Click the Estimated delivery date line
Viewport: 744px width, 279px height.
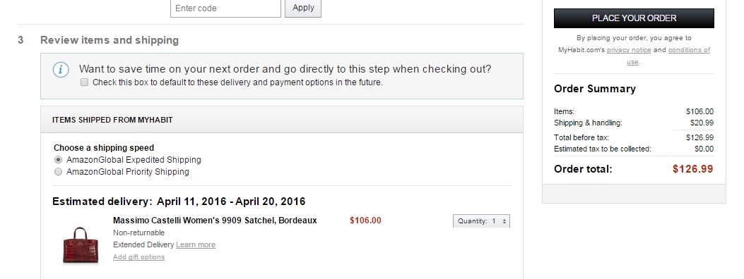(179, 201)
